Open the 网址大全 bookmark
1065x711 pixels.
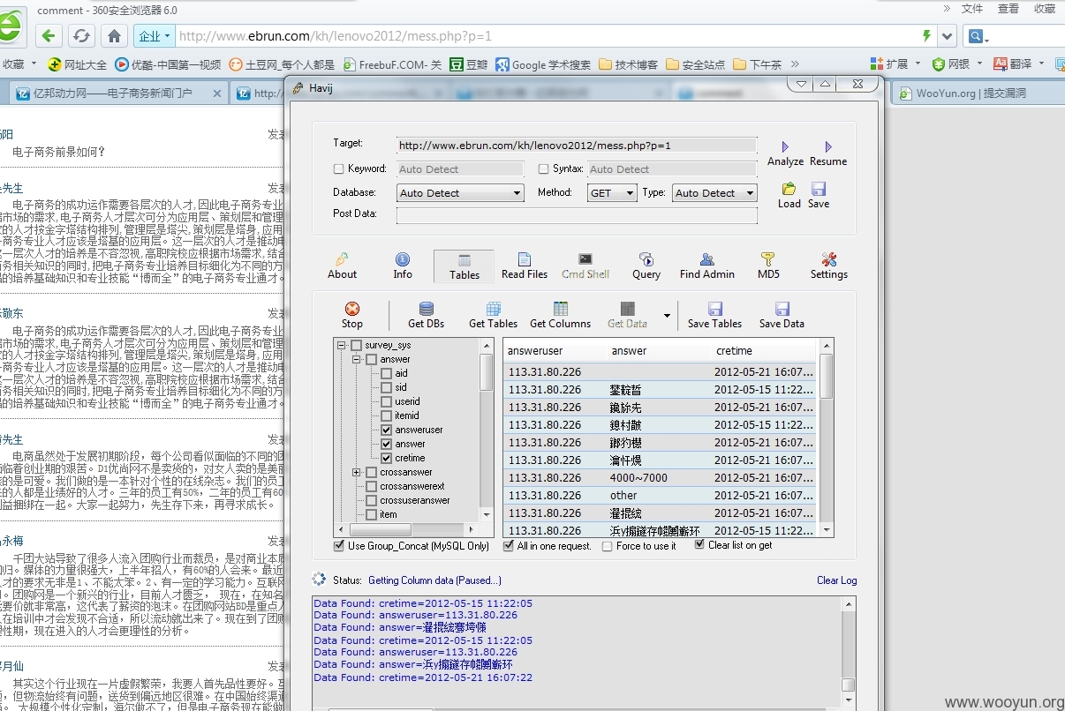[x=78, y=64]
